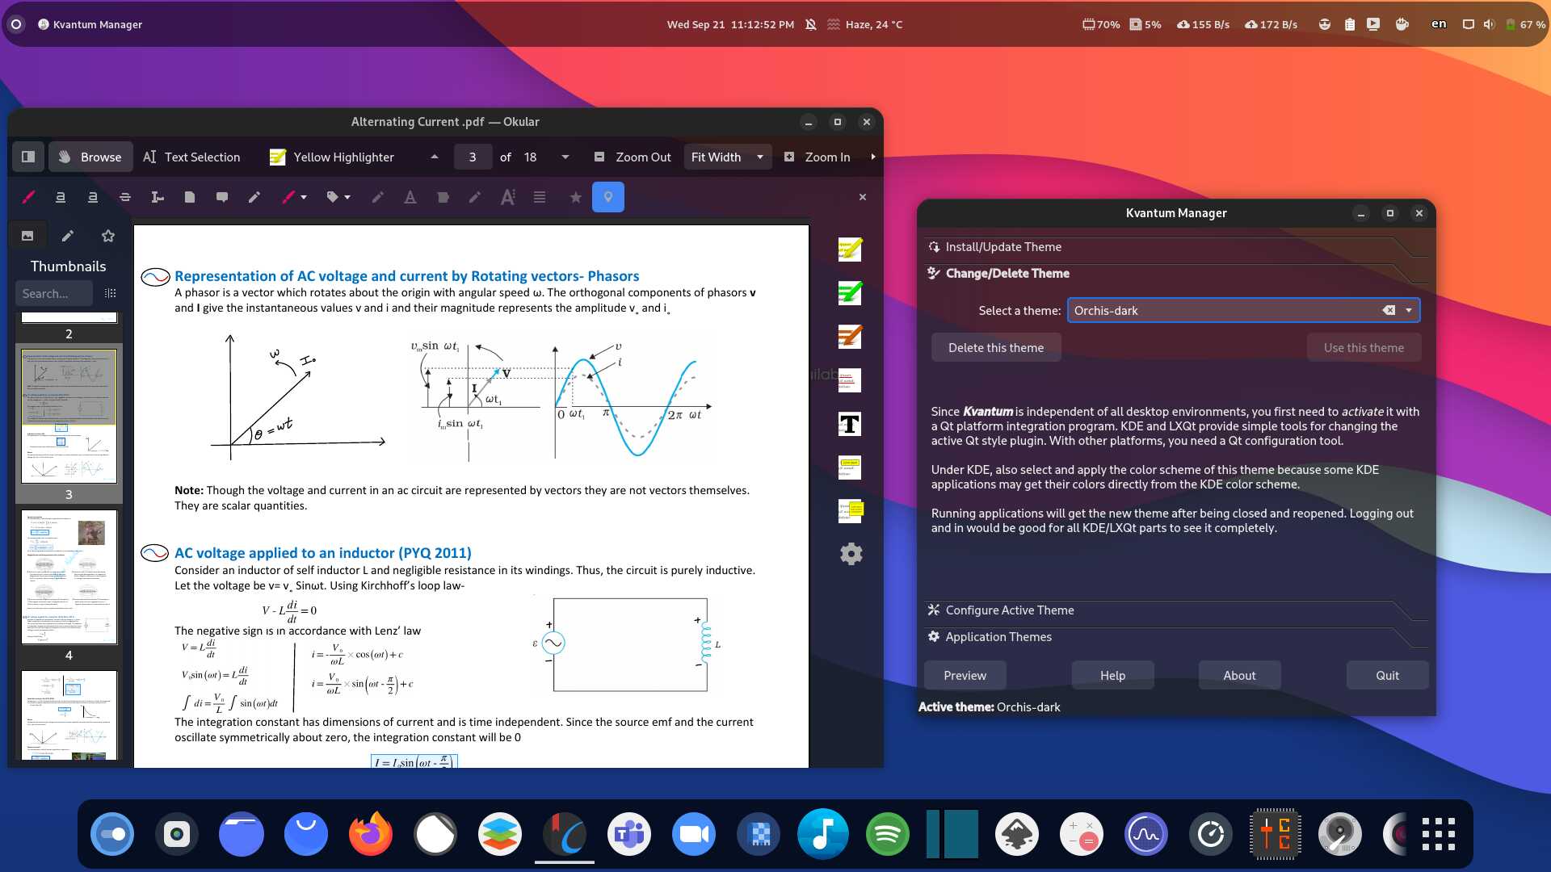1551x872 pixels.
Task: Launch Zoom from the dock
Action: click(x=694, y=834)
